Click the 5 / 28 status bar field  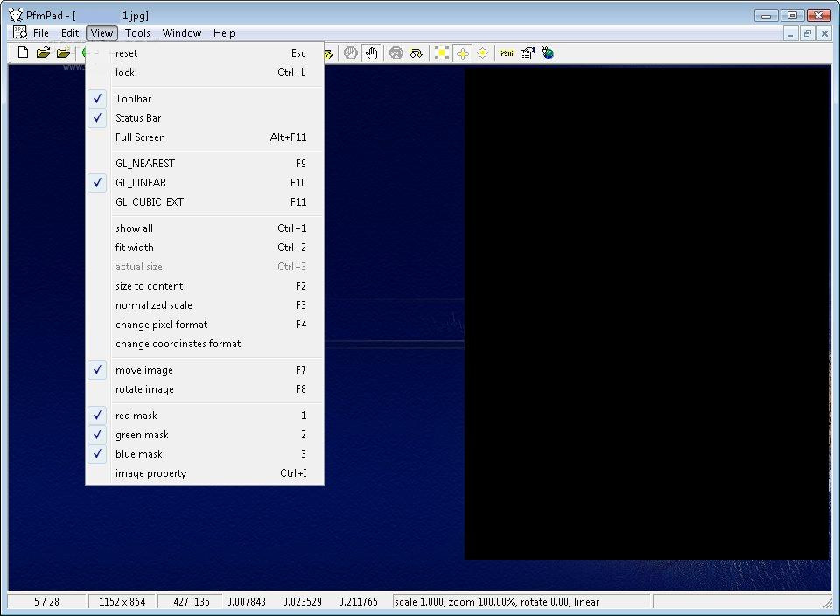46,601
